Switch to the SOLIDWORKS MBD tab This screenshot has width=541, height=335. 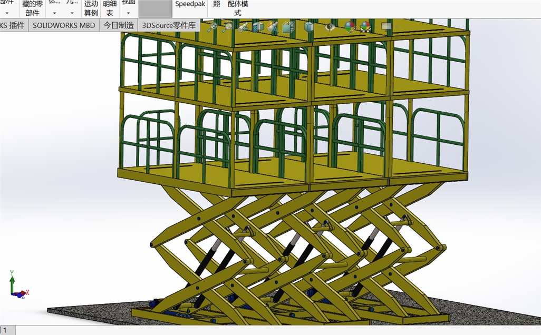[64, 25]
